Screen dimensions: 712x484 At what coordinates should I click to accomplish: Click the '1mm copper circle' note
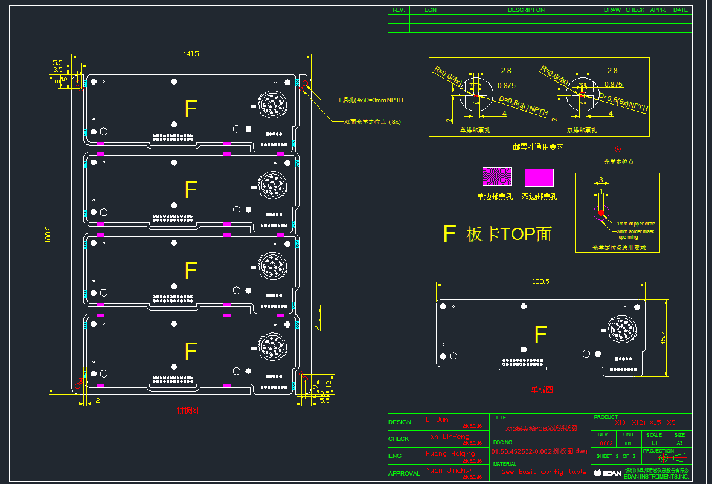[636, 224]
